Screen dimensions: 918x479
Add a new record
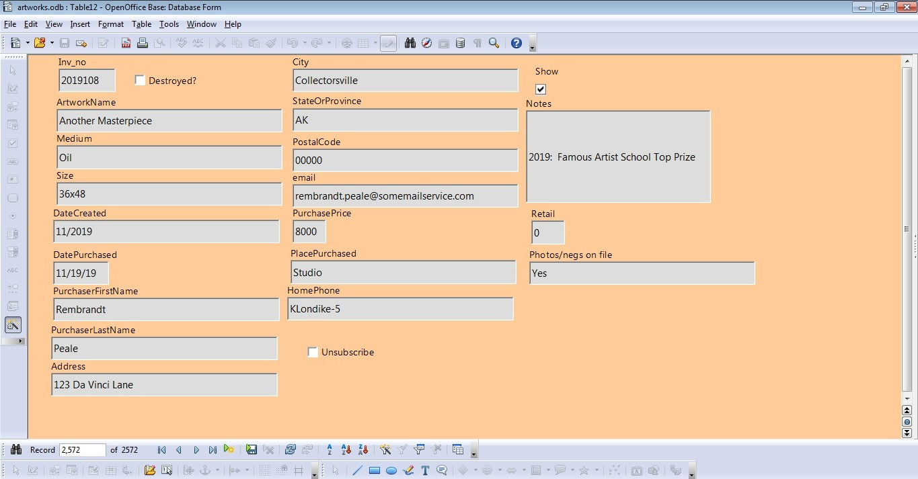coord(229,449)
